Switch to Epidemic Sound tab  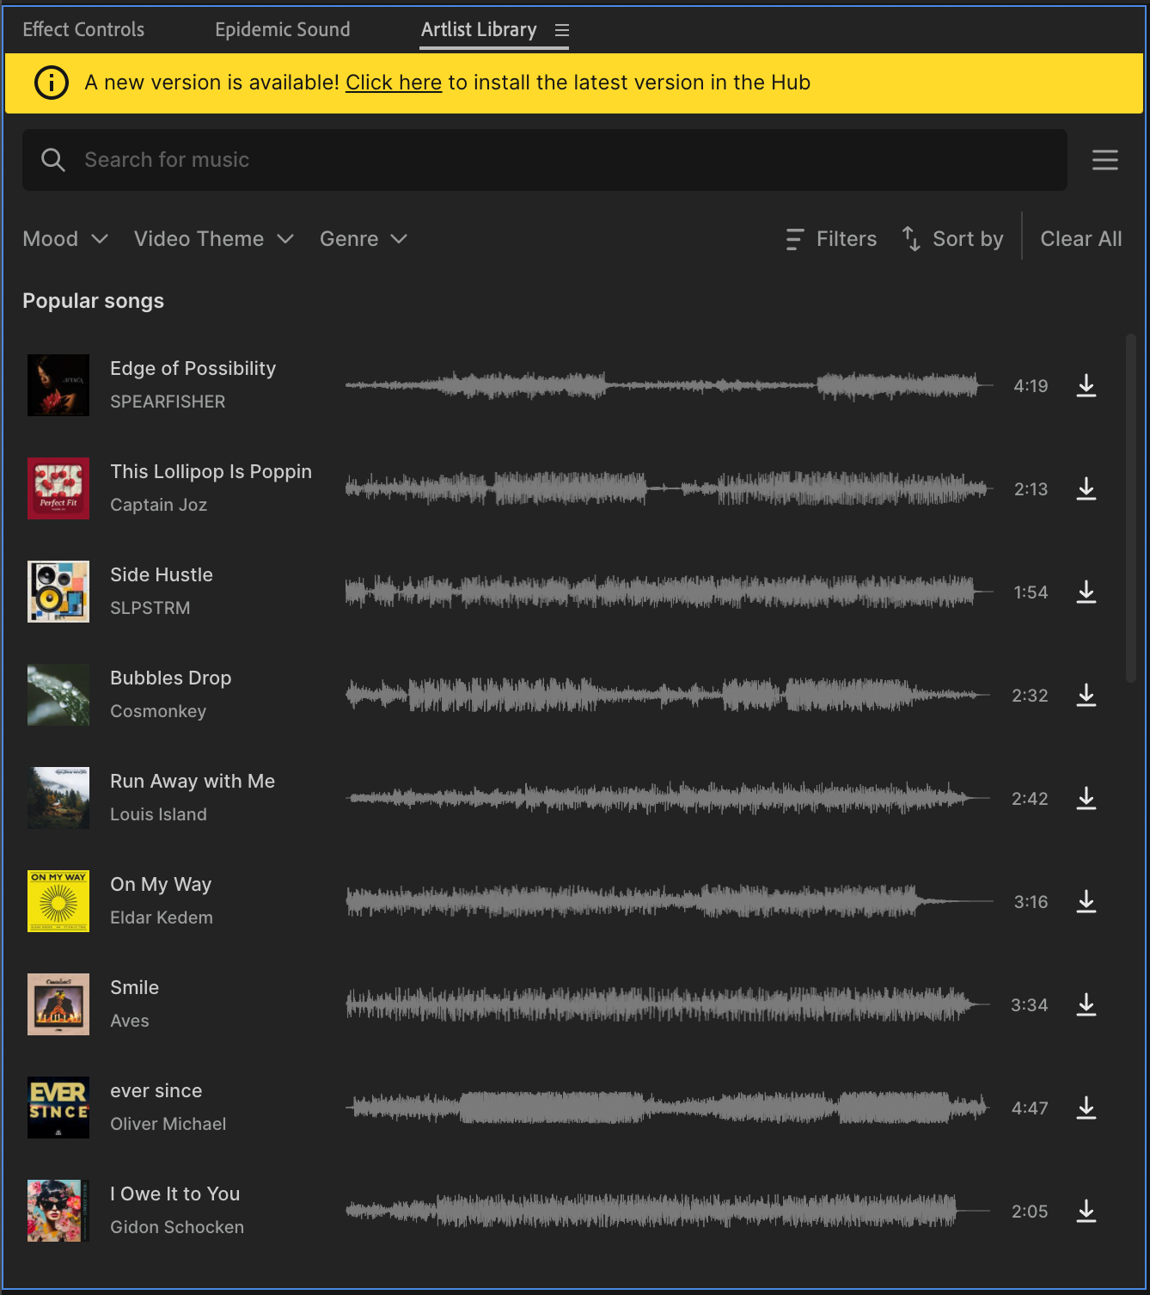(283, 29)
